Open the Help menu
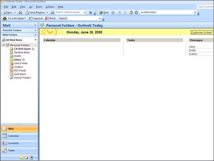This screenshot has width=214, height=161. click(61, 7)
